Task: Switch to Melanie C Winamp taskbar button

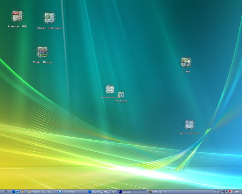Action: pos(41,192)
